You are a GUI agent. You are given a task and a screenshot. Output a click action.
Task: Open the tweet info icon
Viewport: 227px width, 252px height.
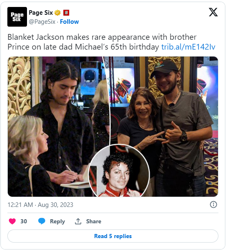pos(214,204)
